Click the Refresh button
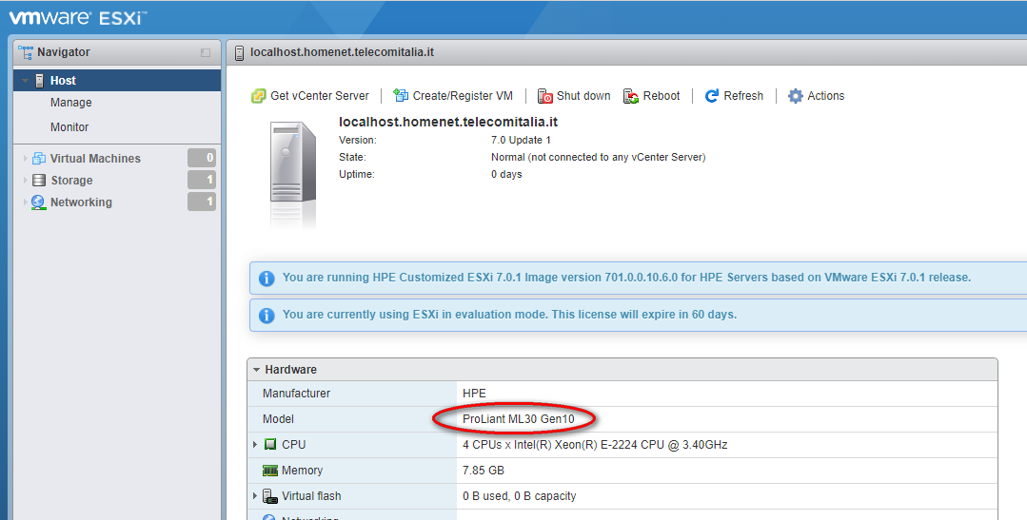Viewport: 1027px width, 520px height. tap(734, 96)
